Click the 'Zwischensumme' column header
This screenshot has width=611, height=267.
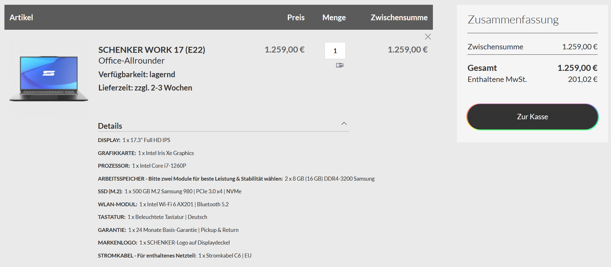399,17
